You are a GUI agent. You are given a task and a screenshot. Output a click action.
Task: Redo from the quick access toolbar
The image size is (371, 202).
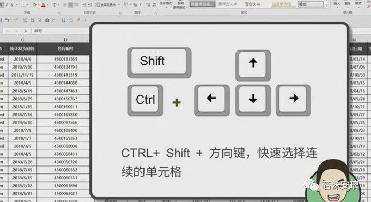point(16,20)
